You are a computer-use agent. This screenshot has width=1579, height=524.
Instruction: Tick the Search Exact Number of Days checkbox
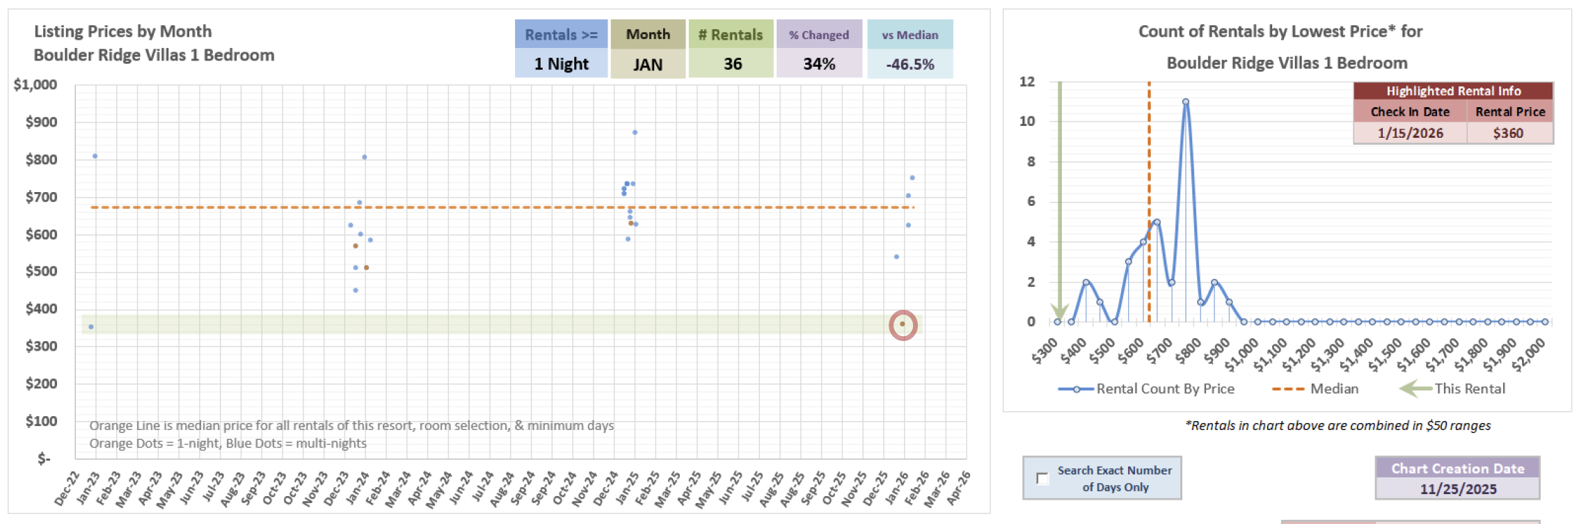[x=1042, y=479]
